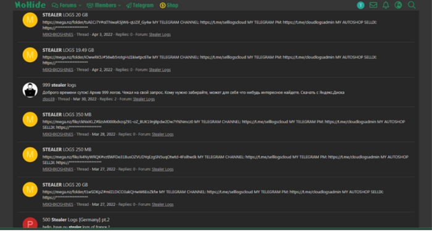
Task: Click the mega.nz snippet under the 19.49 GB thread
Action: [210, 60]
